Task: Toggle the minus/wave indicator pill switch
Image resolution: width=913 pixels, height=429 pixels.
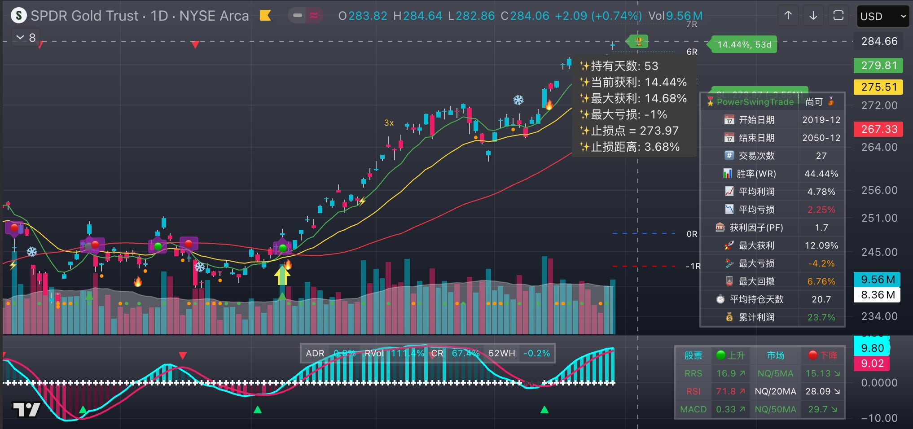Action: pyautogui.click(x=305, y=16)
